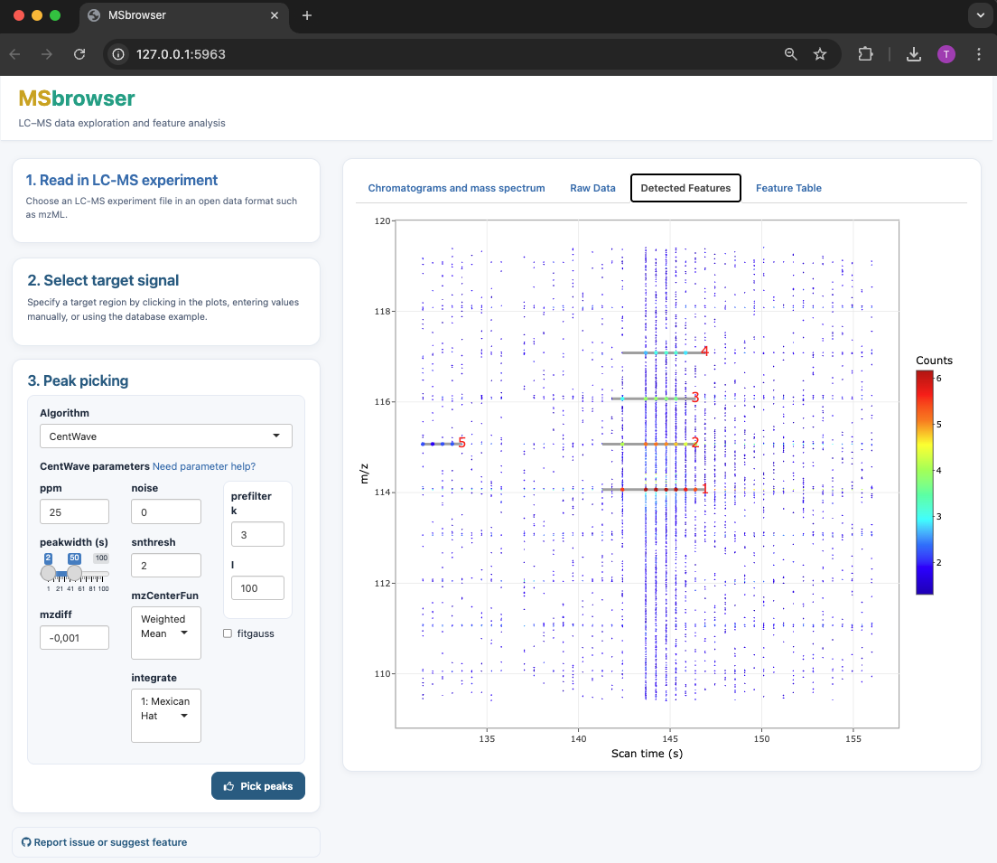The image size is (997, 863).
Task: Select the Detected Features tab
Action: click(685, 188)
